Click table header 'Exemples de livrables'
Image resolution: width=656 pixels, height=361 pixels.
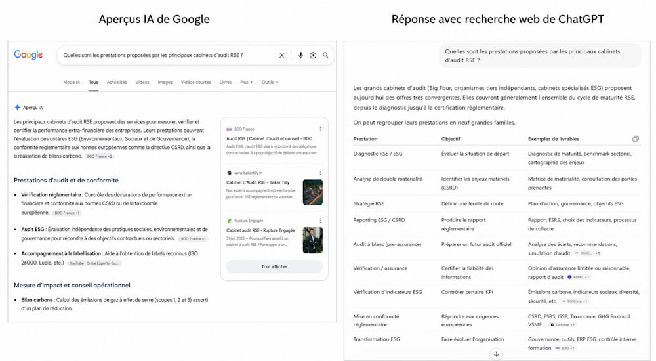(554, 139)
